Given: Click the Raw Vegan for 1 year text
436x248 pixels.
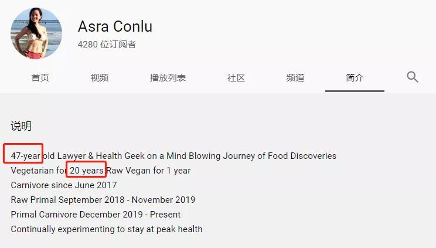Looking at the screenshot, I should (148, 171).
